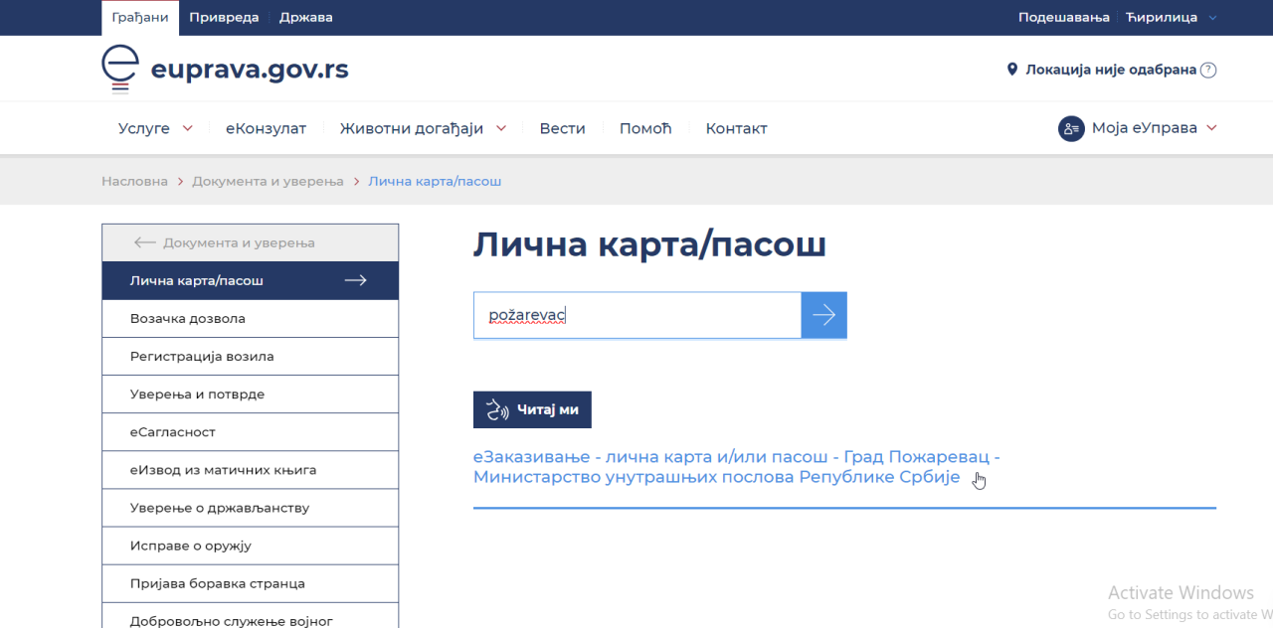The height and width of the screenshot is (628, 1273).
Task: Click Локација није одабрана text
Action: tap(1111, 70)
